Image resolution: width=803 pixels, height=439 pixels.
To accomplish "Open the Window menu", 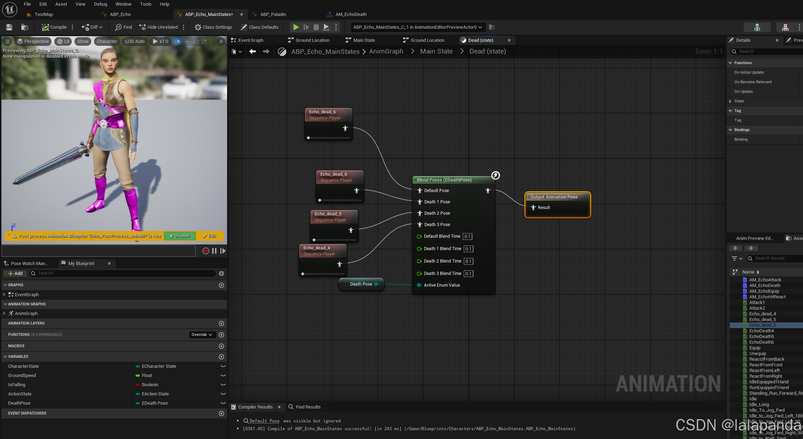I will click(123, 4).
